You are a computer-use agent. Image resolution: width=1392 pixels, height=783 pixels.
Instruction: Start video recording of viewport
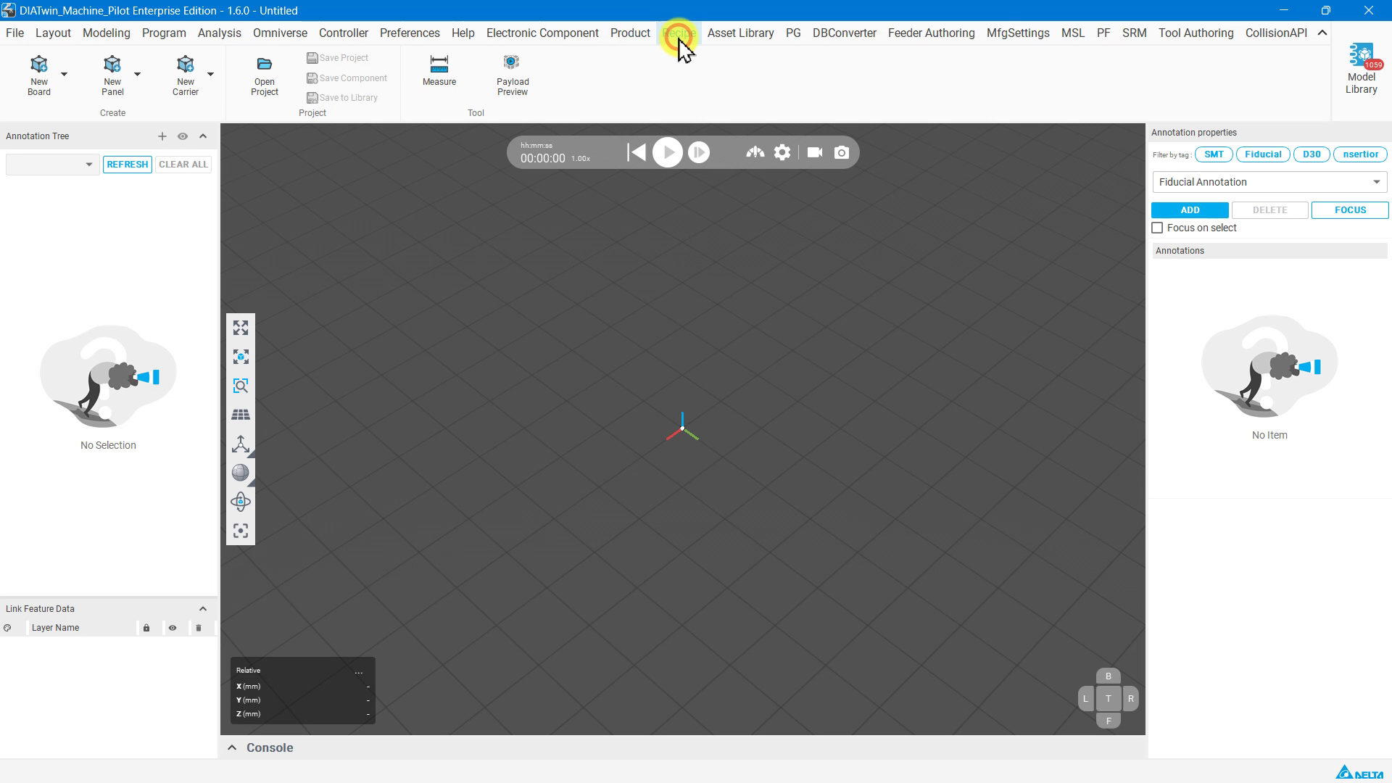point(815,152)
